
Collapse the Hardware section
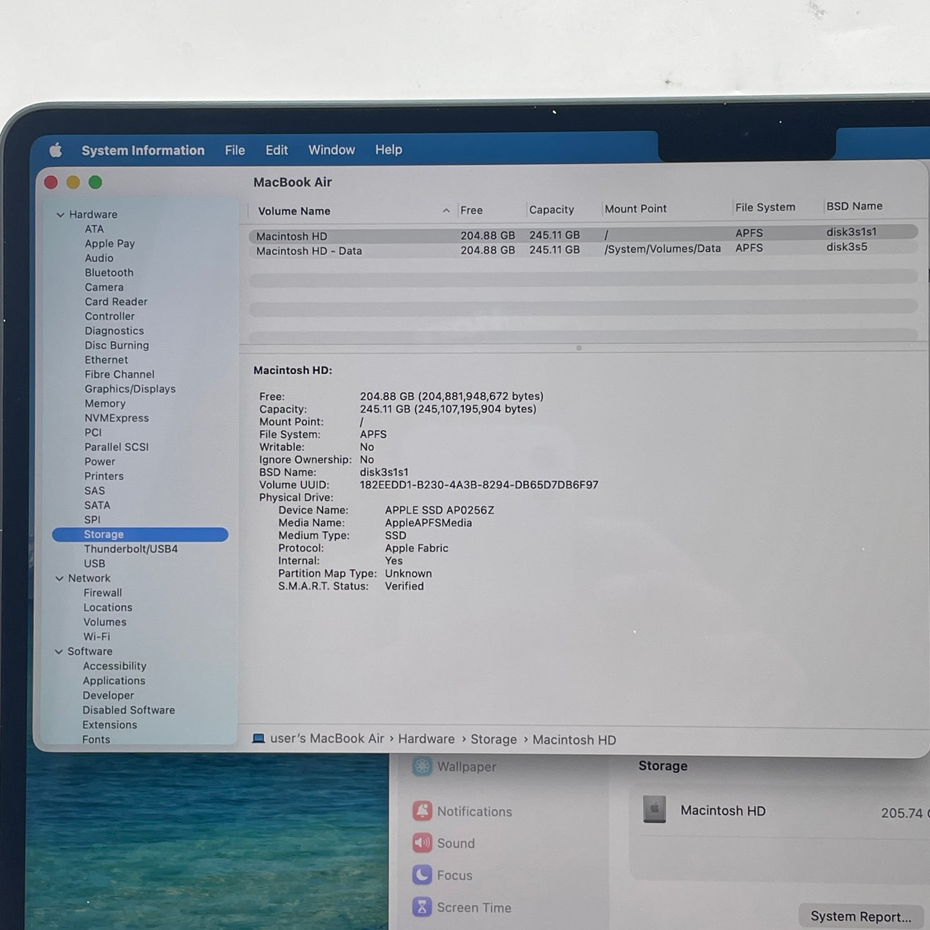(x=60, y=214)
